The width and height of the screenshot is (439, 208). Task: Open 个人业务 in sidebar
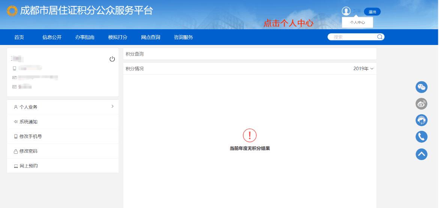point(63,107)
